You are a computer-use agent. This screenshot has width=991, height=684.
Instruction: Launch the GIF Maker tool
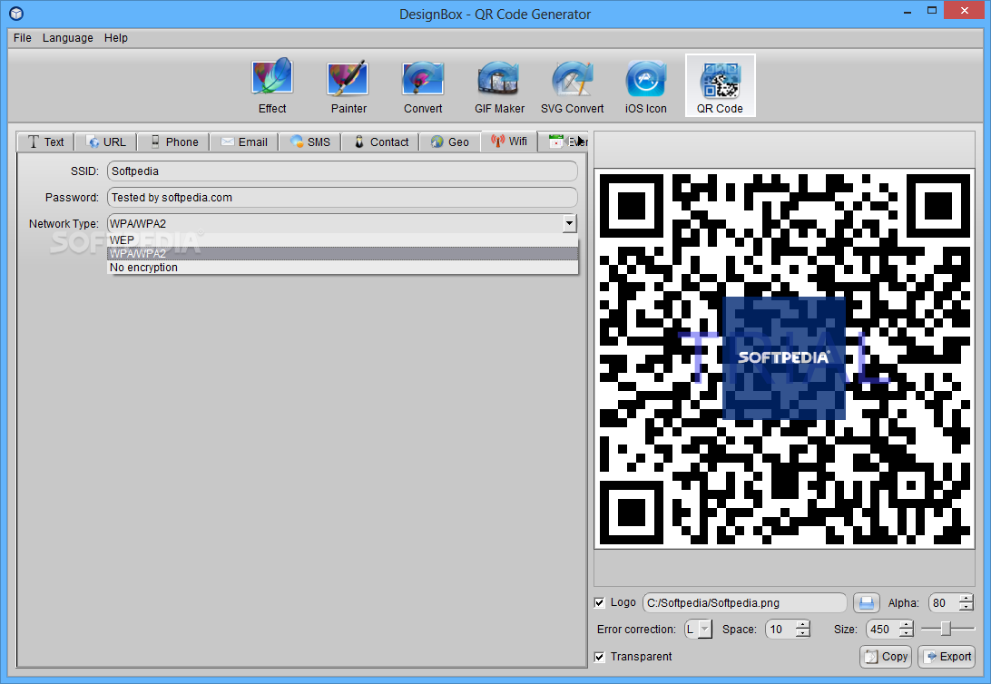click(499, 86)
